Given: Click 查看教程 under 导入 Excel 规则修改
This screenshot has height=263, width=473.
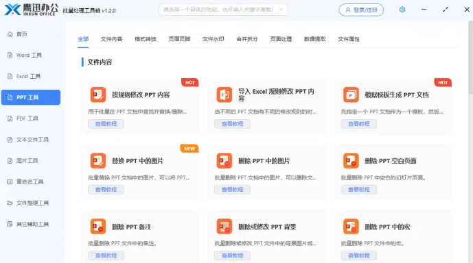Looking at the screenshot, I should point(232,124).
